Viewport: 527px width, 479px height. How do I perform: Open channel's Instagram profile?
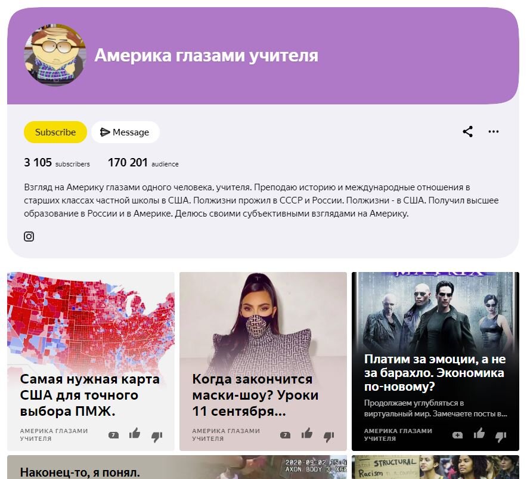click(x=29, y=236)
